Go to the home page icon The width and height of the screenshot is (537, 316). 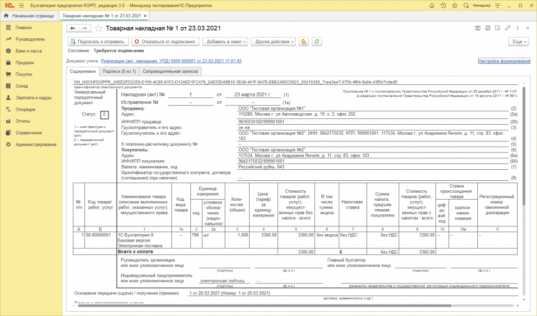(x=6, y=16)
